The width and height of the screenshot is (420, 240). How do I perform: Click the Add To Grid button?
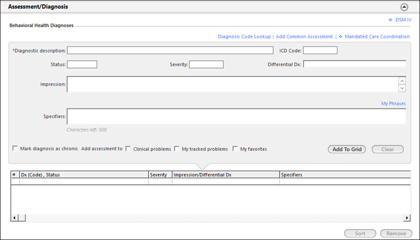347,149
